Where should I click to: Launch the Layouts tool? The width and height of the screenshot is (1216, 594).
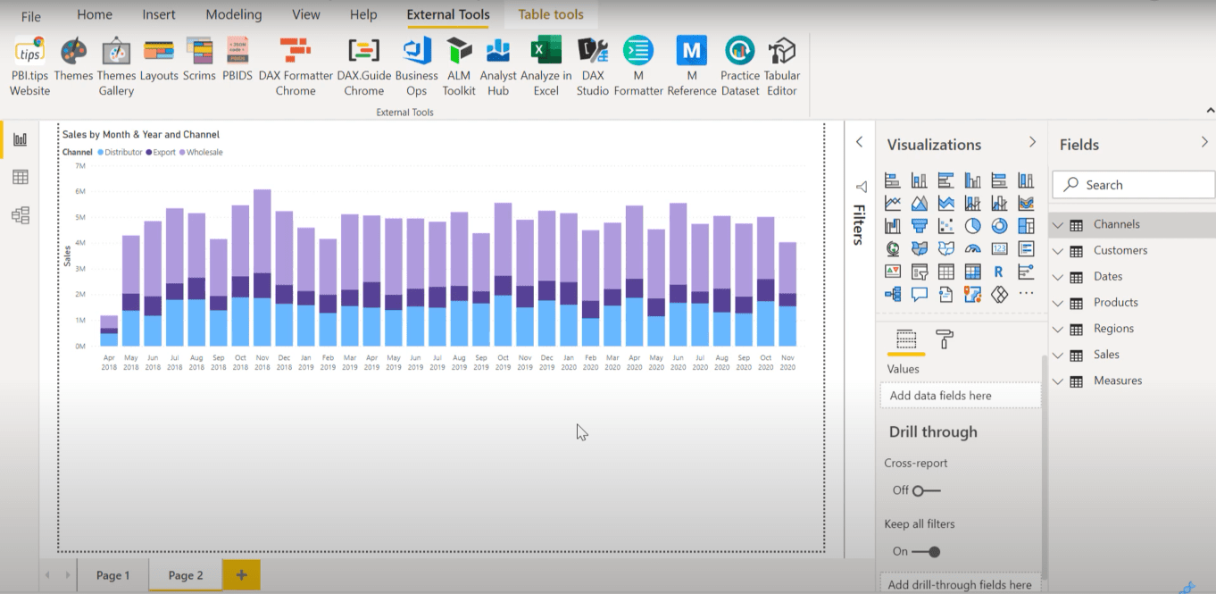coord(159,60)
